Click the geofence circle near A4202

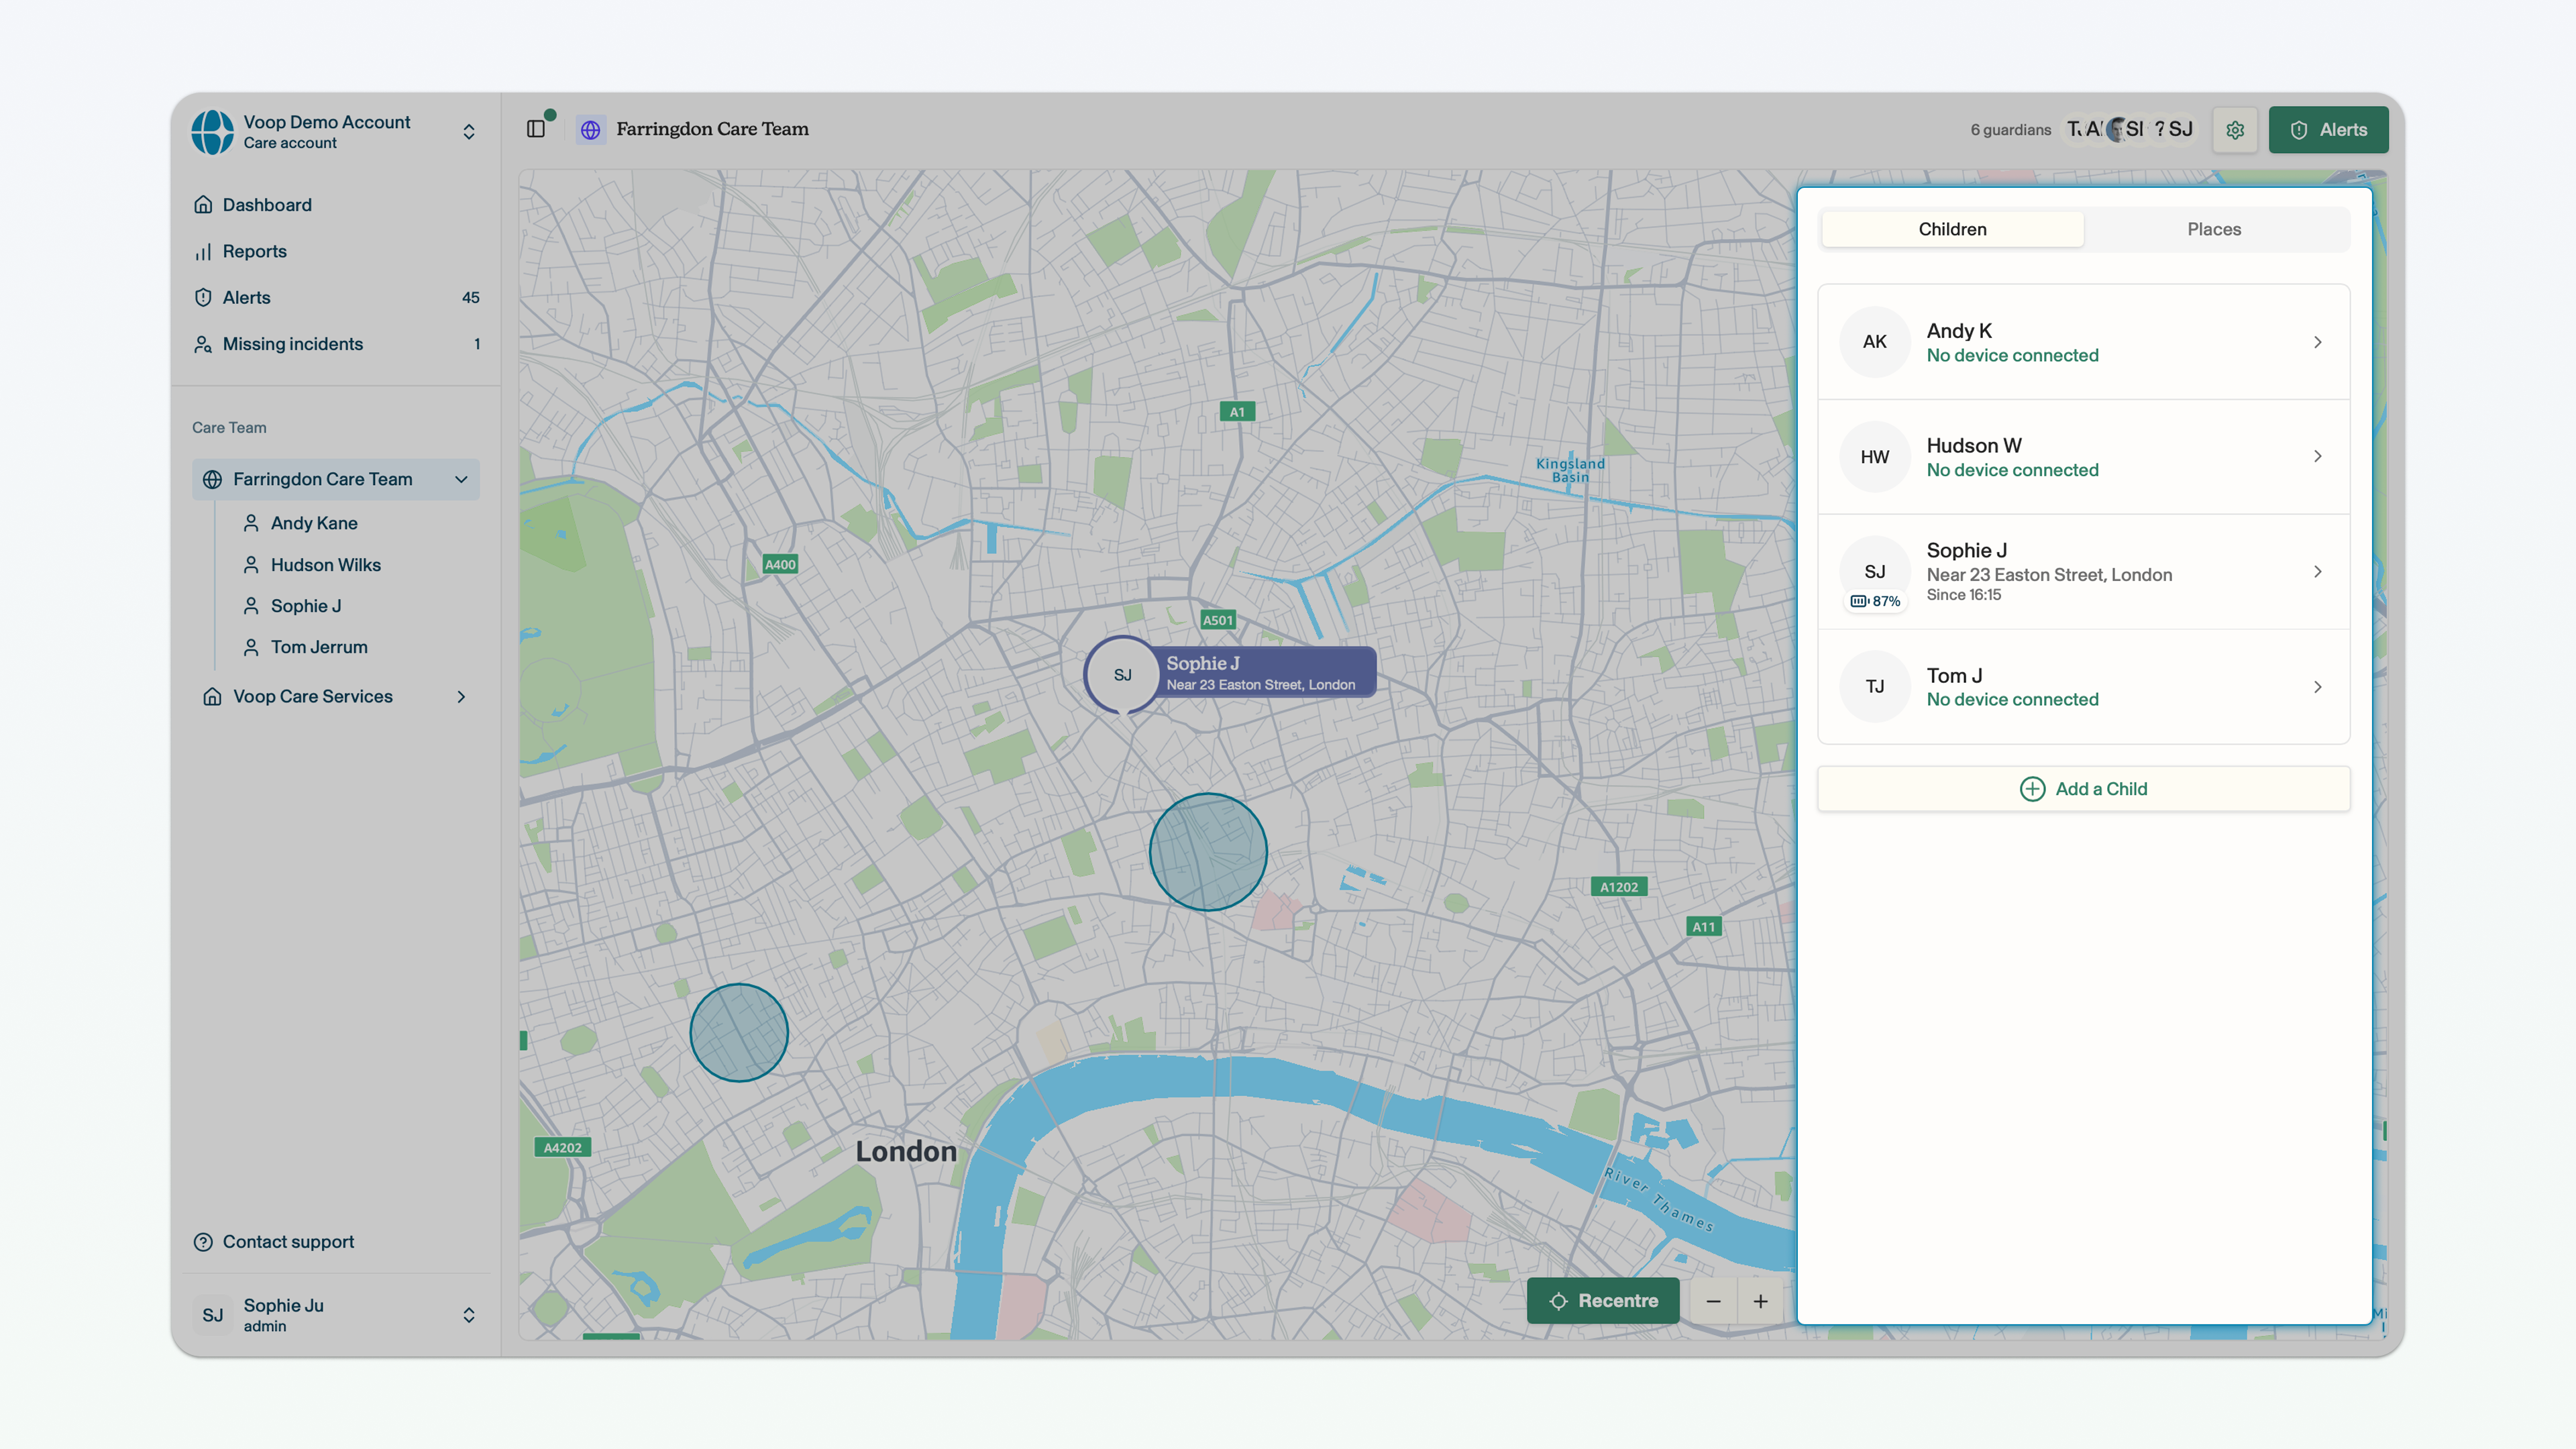pyautogui.click(x=739, y=1033)
